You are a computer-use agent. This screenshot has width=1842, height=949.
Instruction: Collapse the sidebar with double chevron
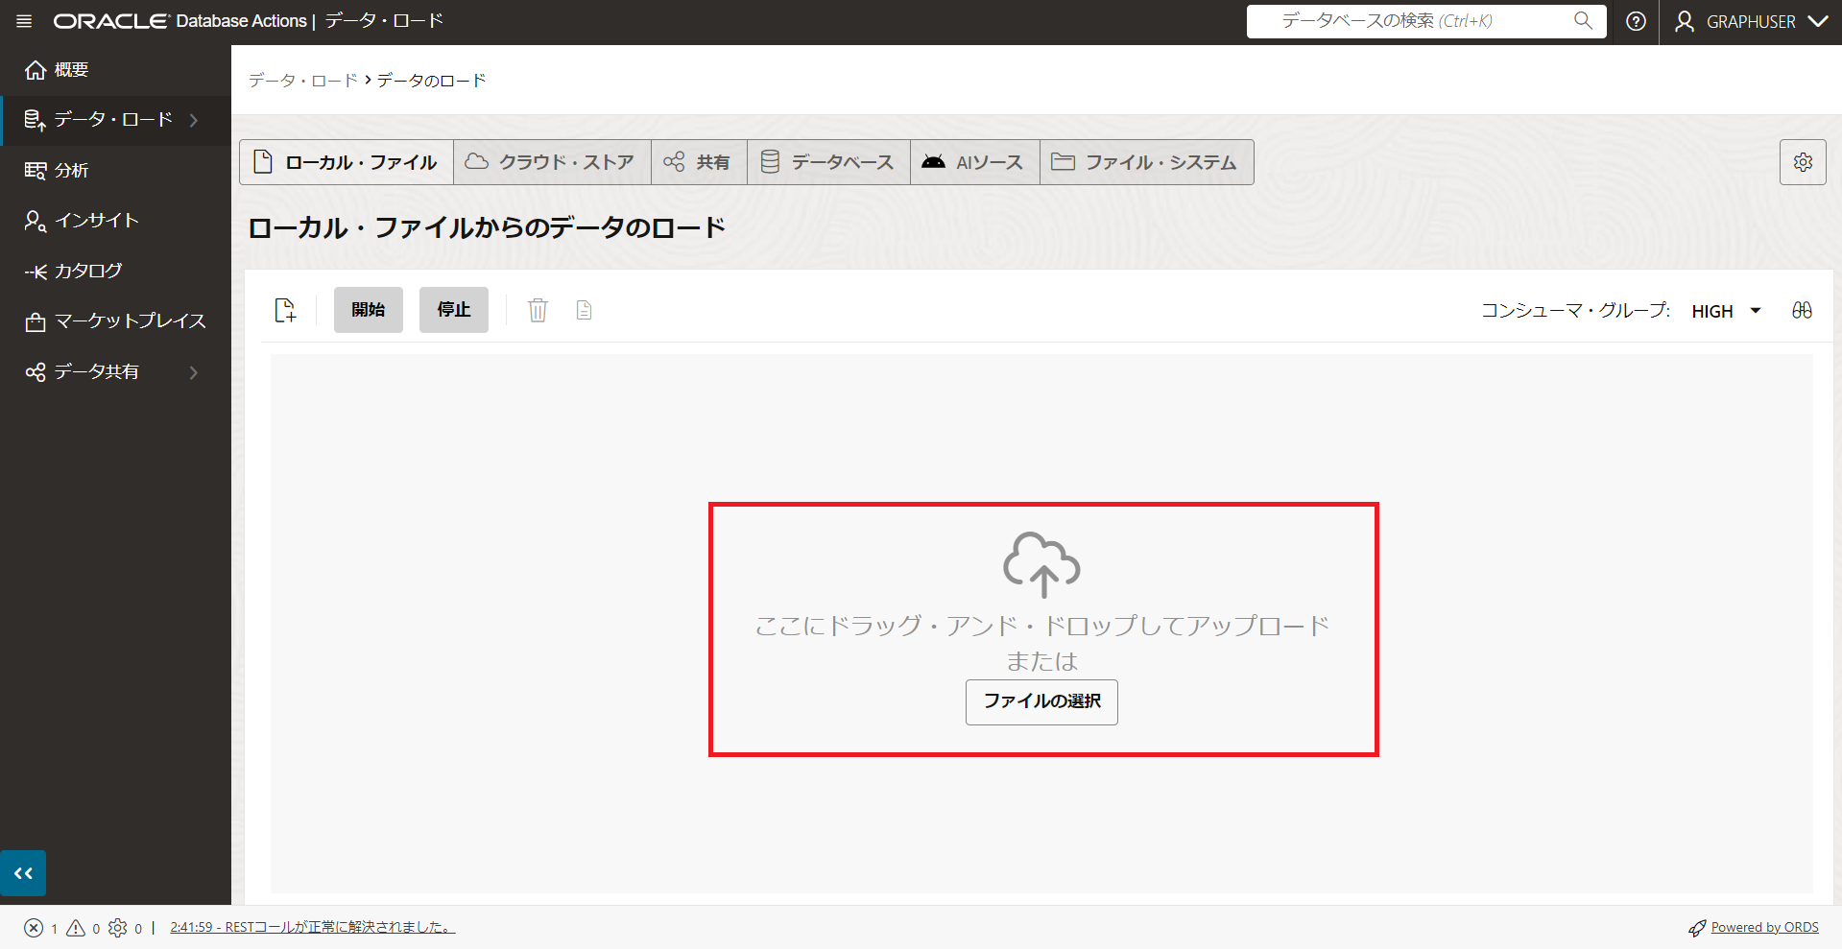pyautogui.click(x=23, y=872)
